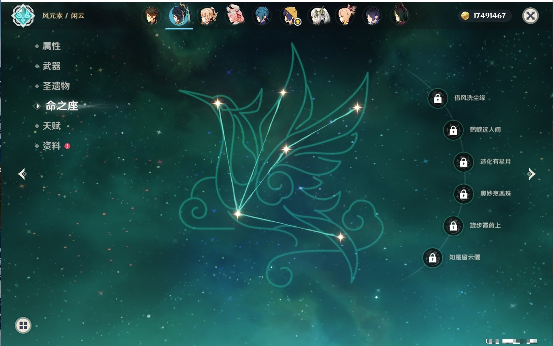Click the 借风洗尘缘 label text
This screenshot has width=553, height=346.
tap(470, 98)
